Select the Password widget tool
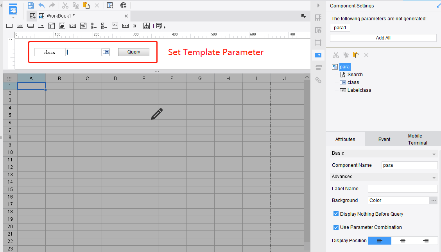Image resolution: width=441 pixels, height=252 pixels. coord(125,26)
